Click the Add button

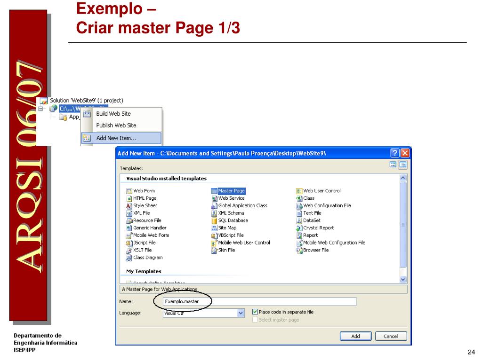click(x=356, y=336)
